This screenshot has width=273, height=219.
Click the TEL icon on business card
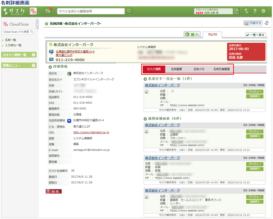(51, 59)
